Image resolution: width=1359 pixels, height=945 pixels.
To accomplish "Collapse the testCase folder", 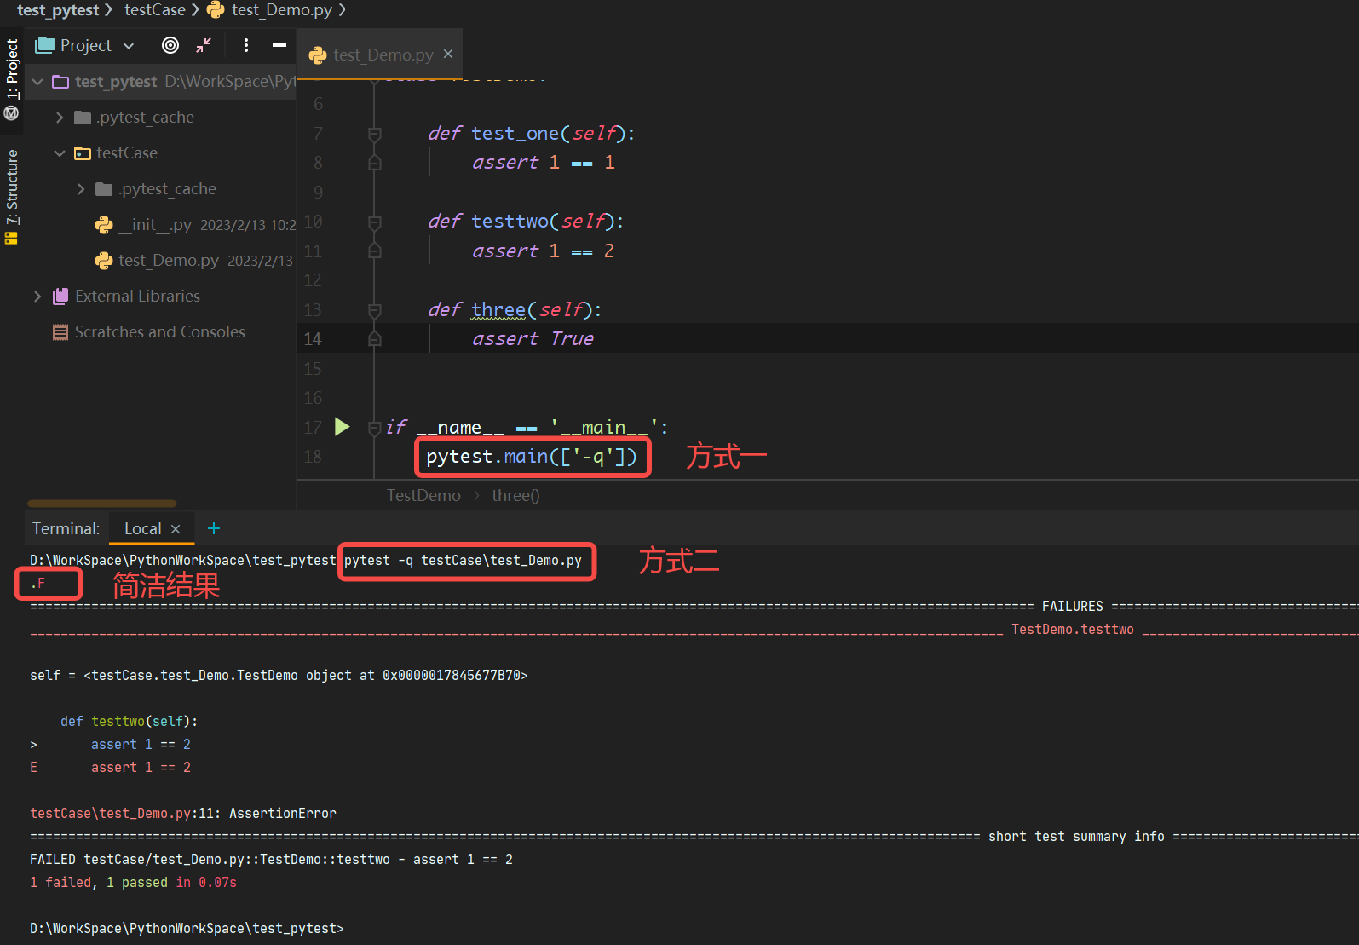I will [x=60, y=153].
